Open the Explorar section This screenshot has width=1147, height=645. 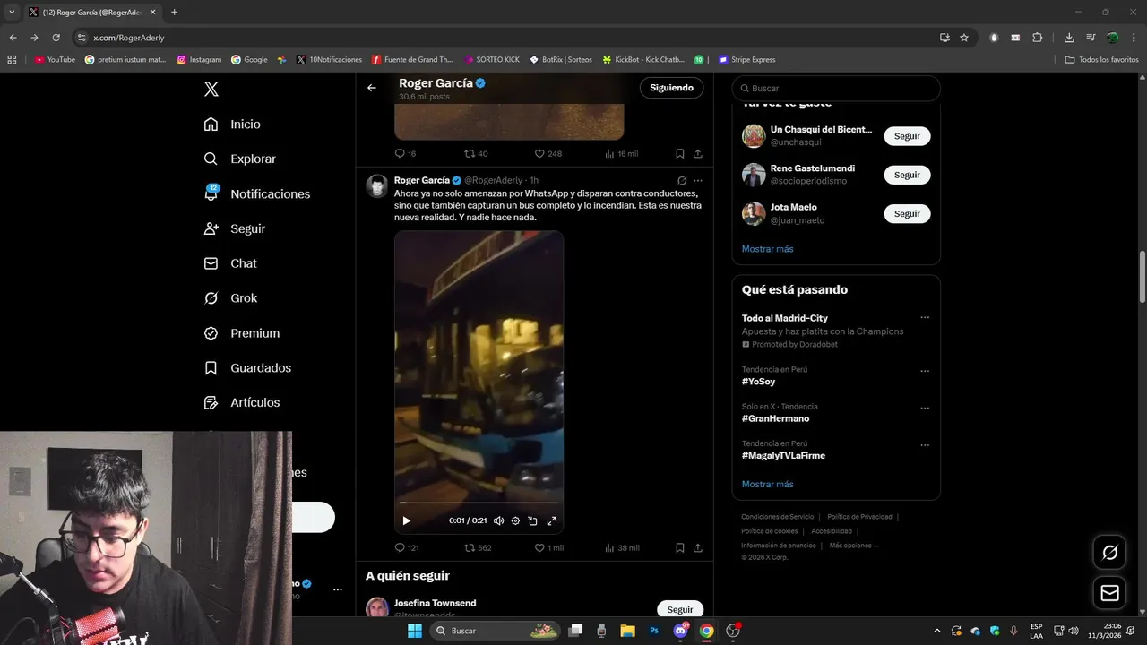(240, 159)
